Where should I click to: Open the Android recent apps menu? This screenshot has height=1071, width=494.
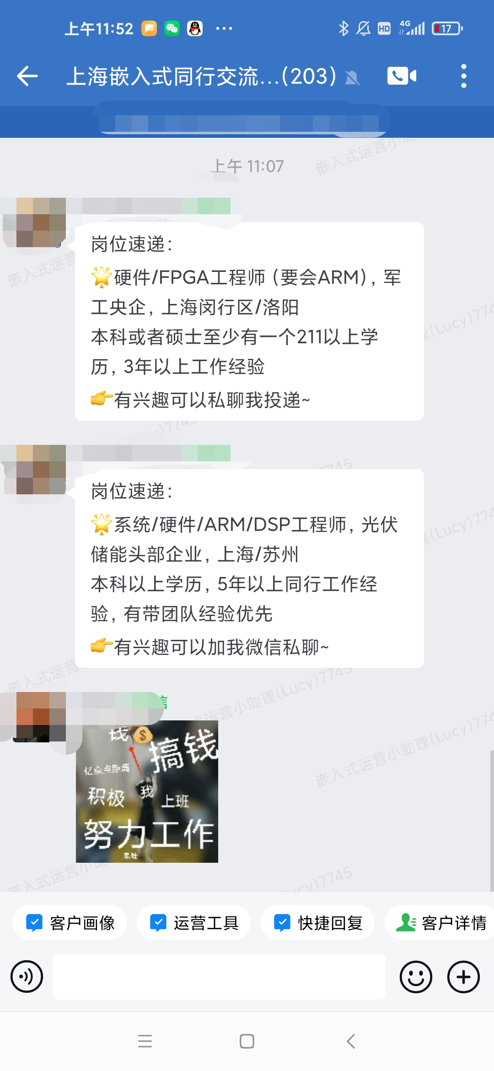coord(145,1041)
